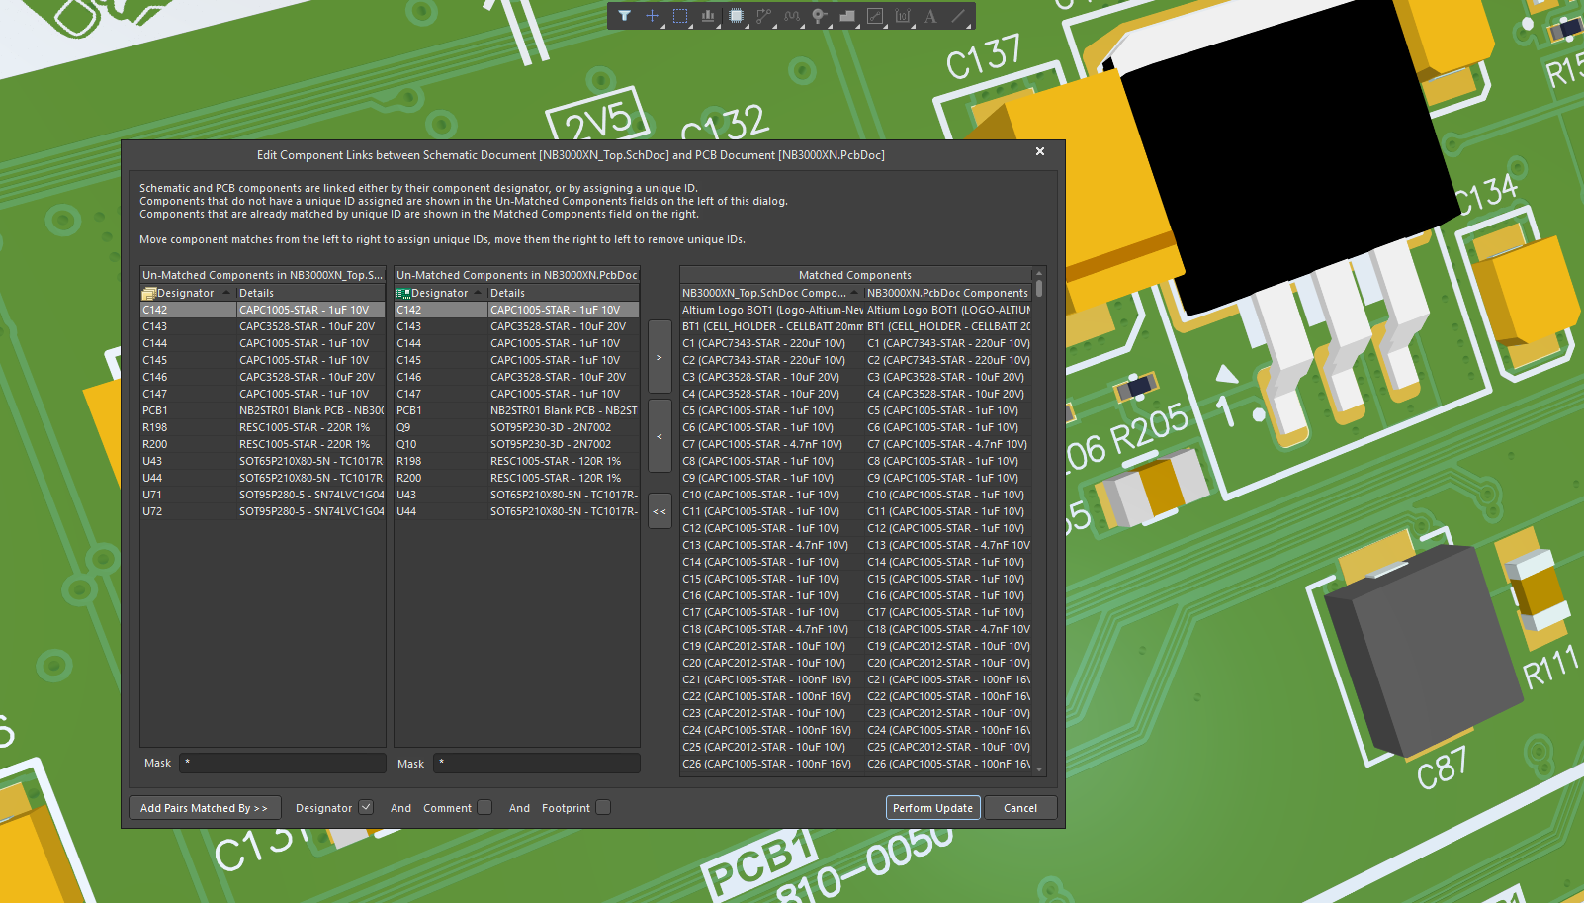Choose the place polygon pour tool
1584x903 pixels.
pos(847,16)
